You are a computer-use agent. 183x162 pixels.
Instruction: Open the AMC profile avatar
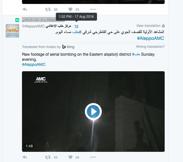click(x=12, y=31)
